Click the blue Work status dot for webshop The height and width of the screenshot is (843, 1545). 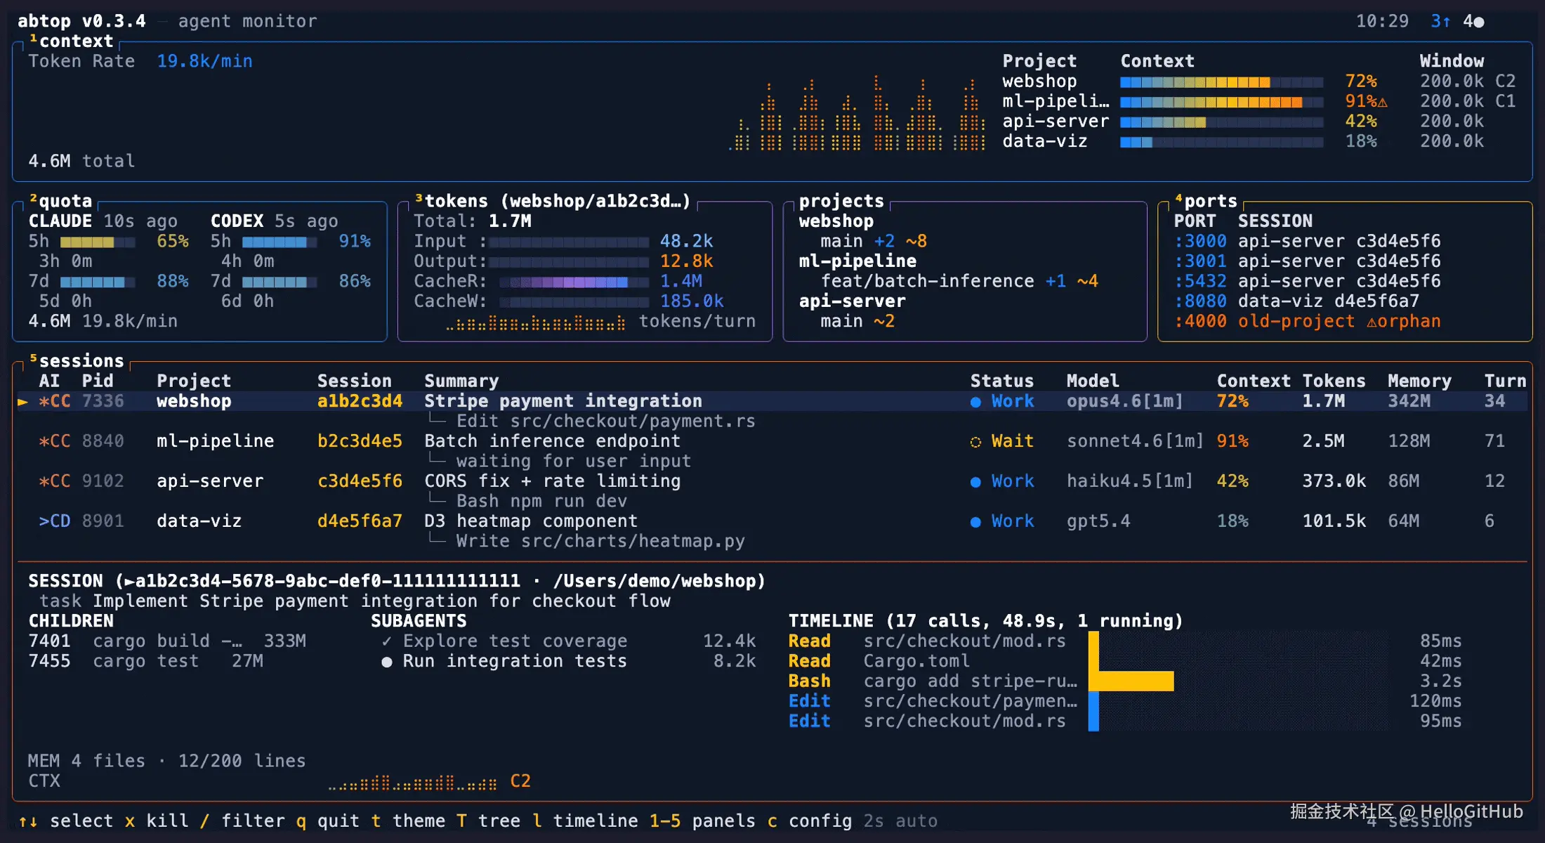[975, 402]
